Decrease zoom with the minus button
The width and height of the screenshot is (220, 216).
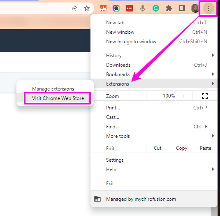click(x=154, y=96)
